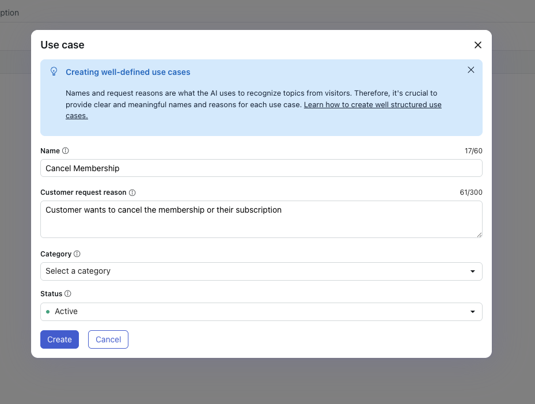Open the well structured use cases link
535x404 pixels.
click(372, 105)
